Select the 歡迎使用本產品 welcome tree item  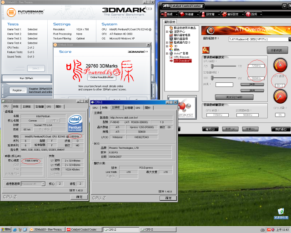pos(185,28)
